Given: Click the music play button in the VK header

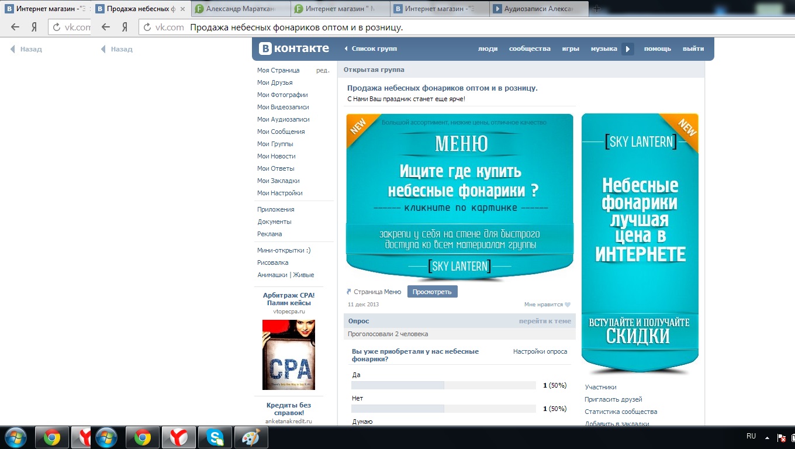Looking at the screenshot, I should click(x=628, y=49).
